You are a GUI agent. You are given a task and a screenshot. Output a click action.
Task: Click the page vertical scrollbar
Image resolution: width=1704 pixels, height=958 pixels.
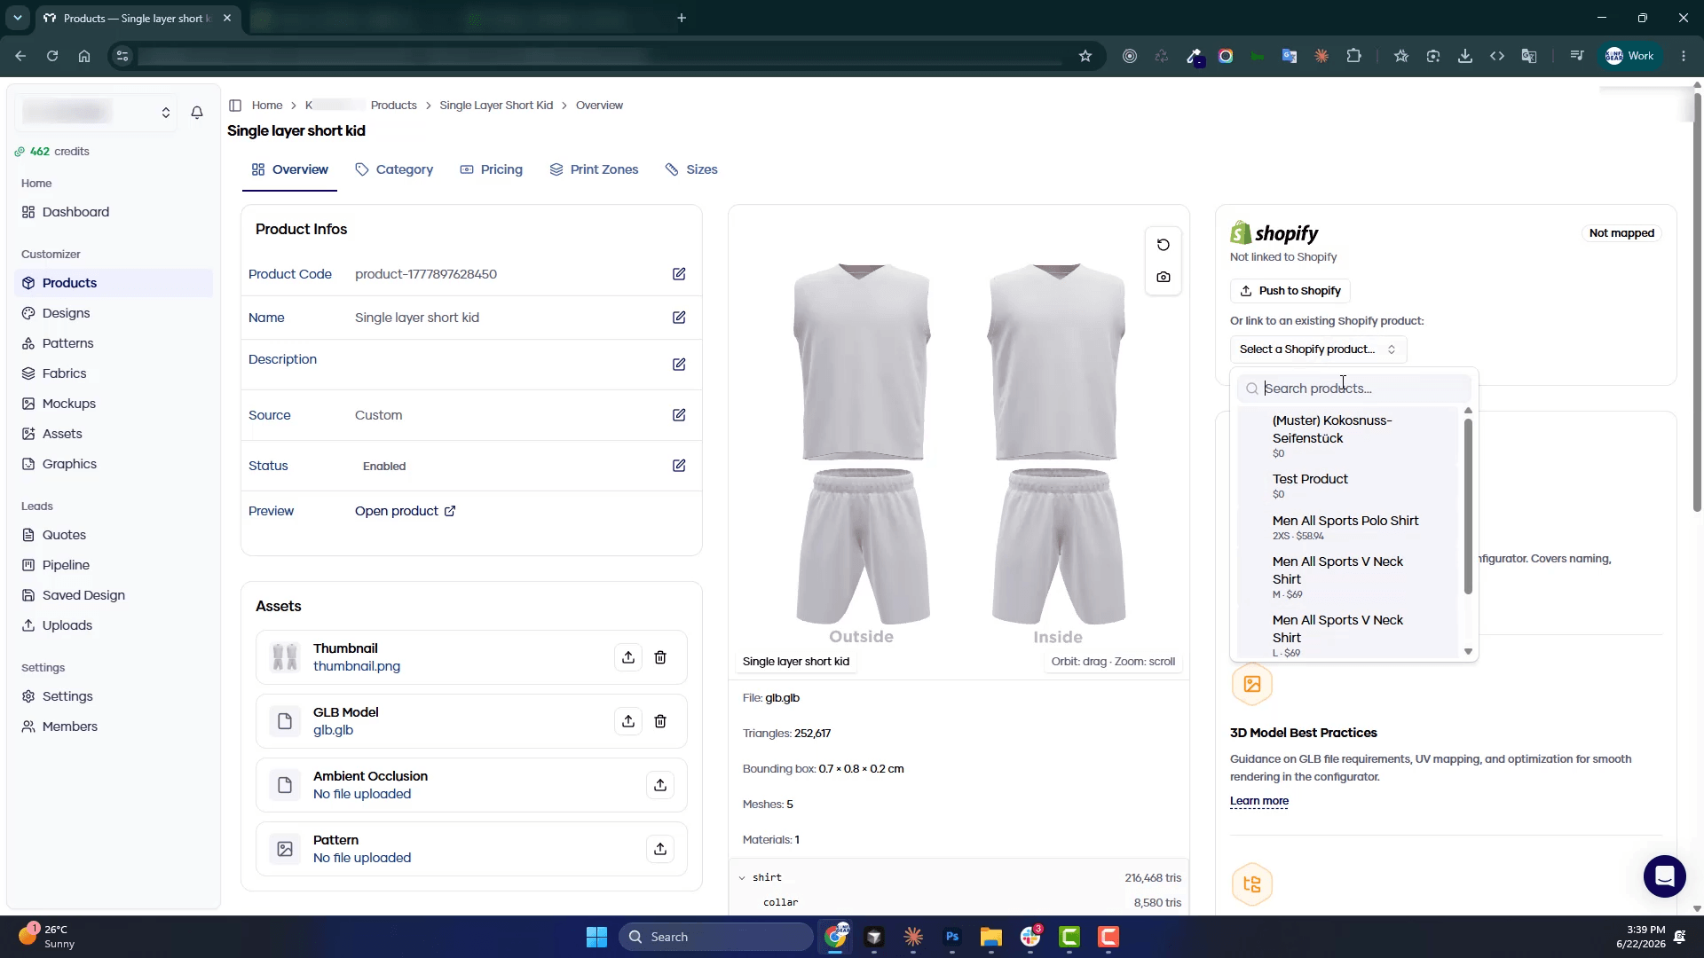(x=1697, y=302)
